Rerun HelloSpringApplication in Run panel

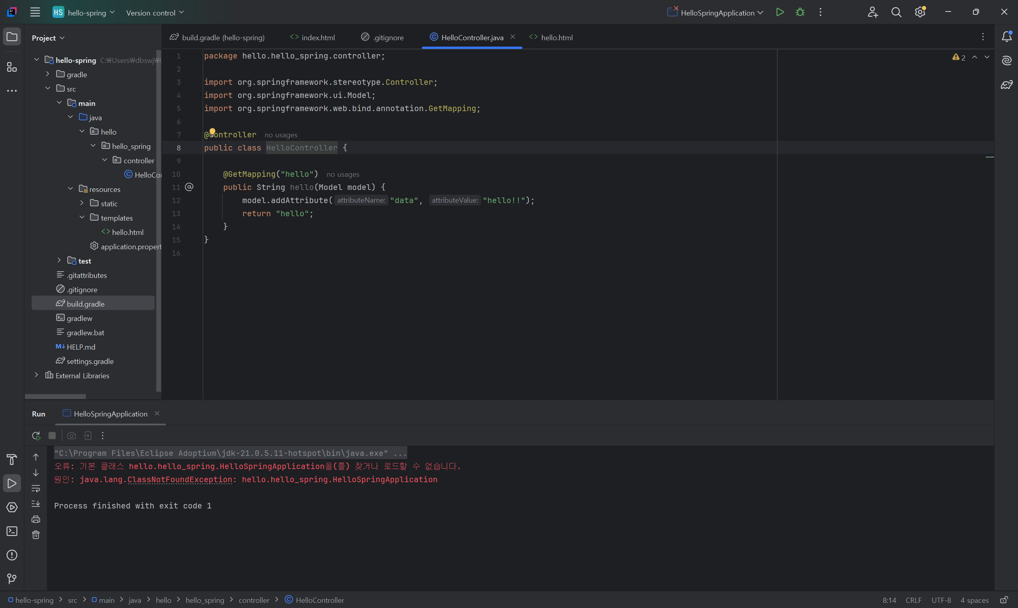click(x=36, y=436)
